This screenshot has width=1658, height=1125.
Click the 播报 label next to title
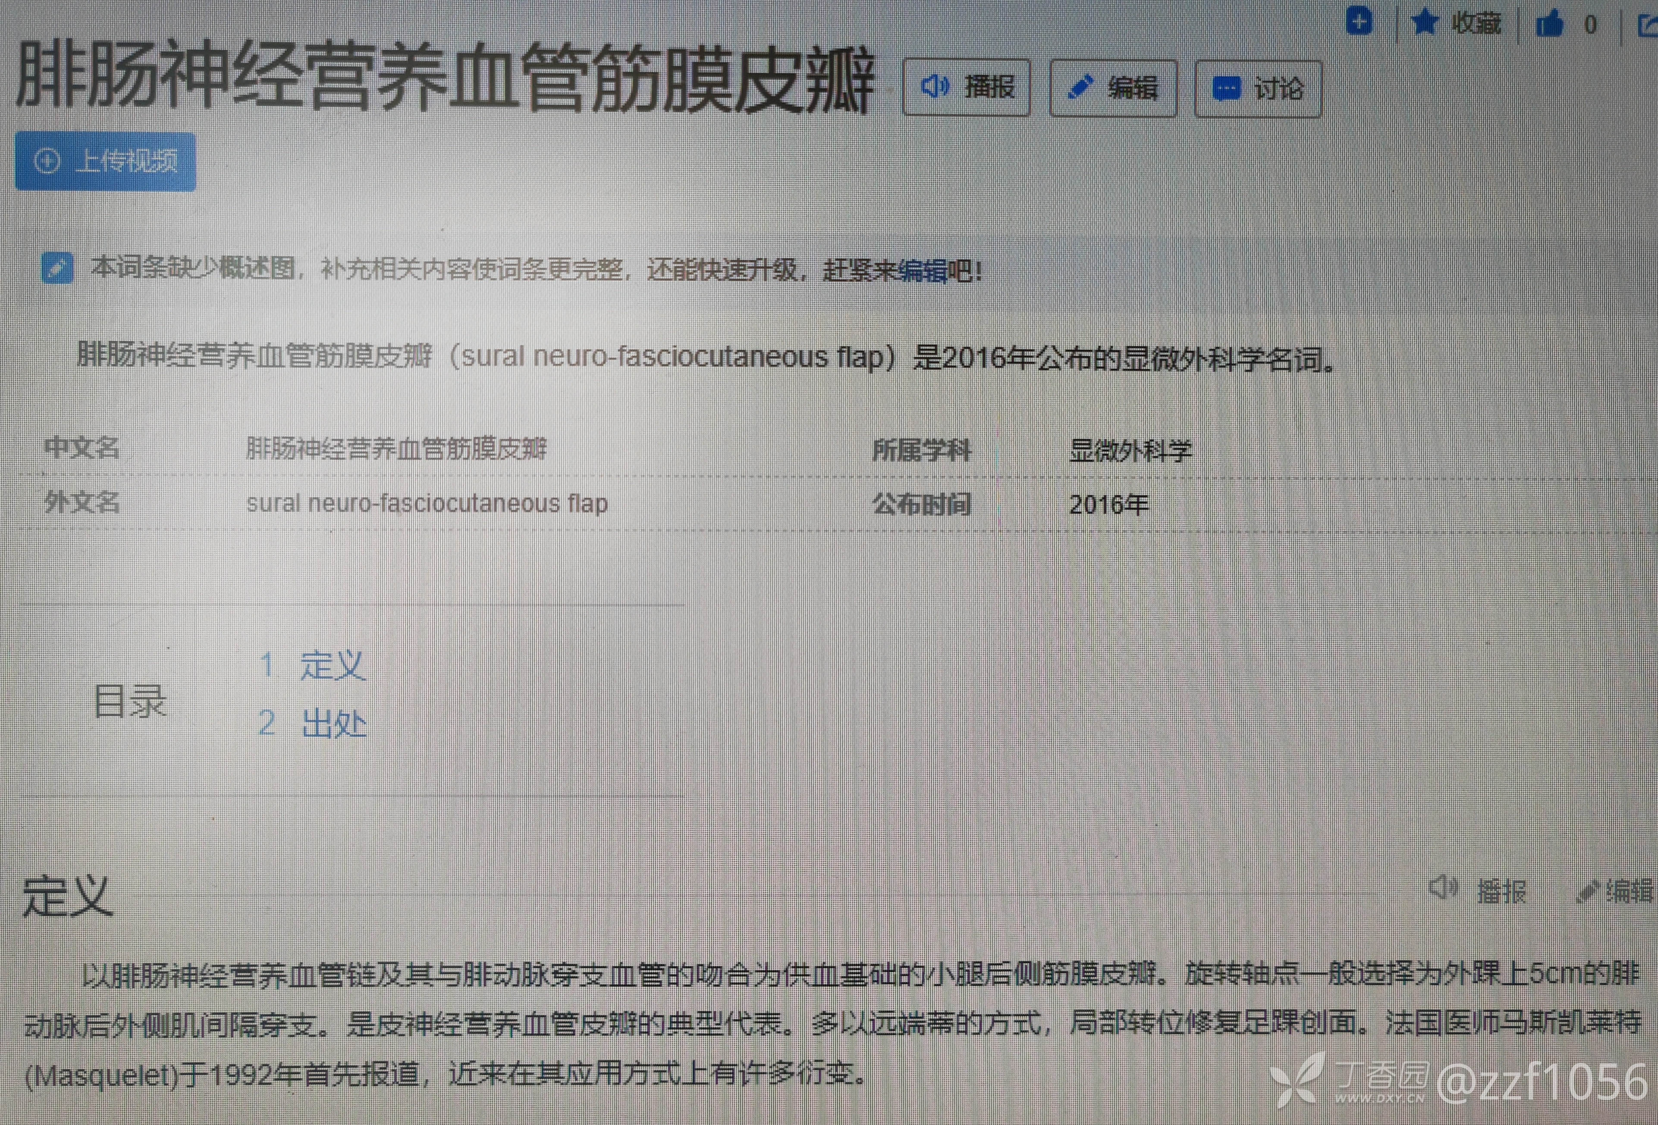point(989,88)
